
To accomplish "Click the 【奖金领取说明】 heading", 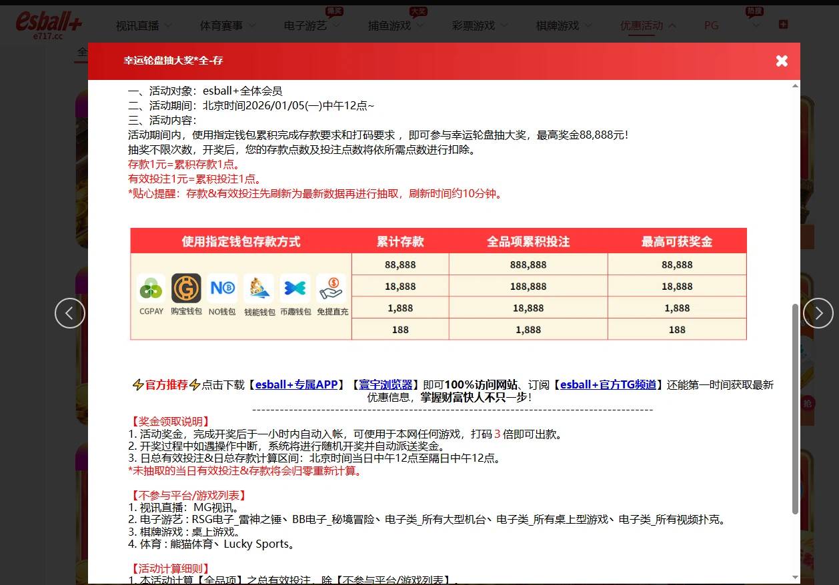I will point(170,422).
